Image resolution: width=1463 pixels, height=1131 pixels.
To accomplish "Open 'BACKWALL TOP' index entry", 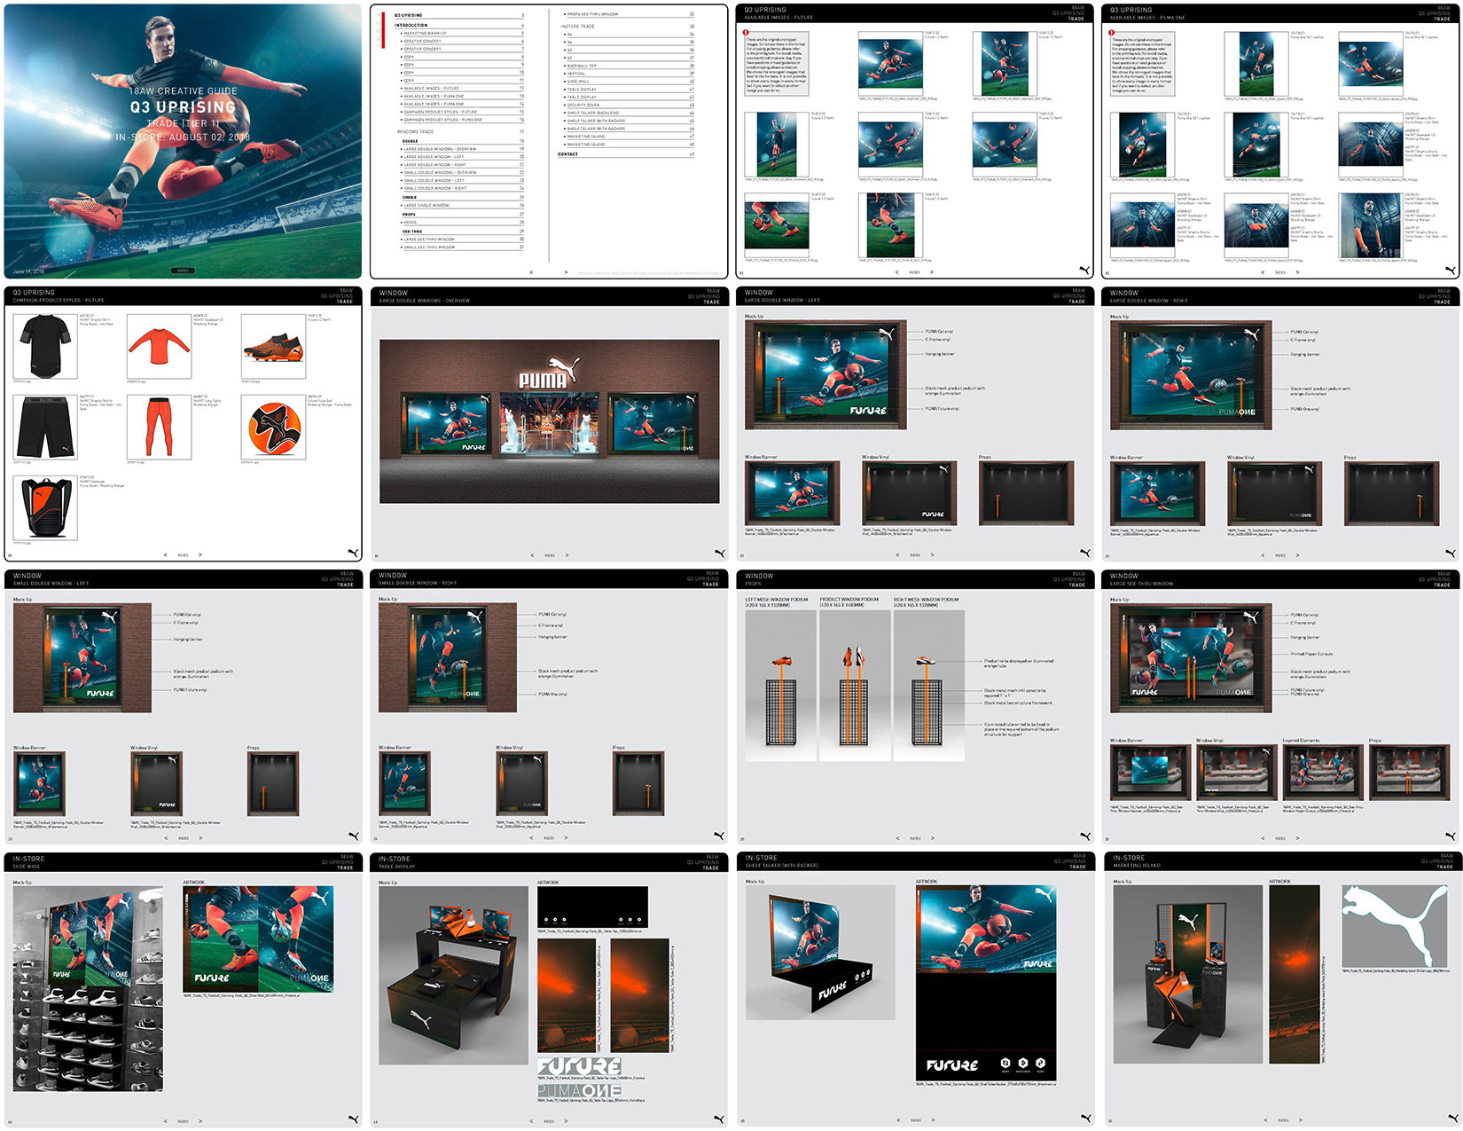I will [x=629, y=66].
